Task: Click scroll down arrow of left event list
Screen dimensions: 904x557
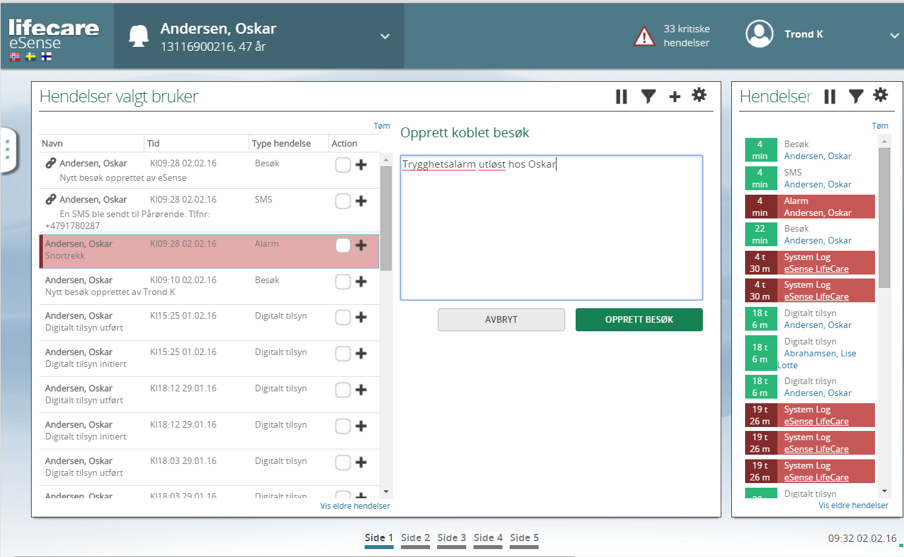Action: [x=386, y=492]
